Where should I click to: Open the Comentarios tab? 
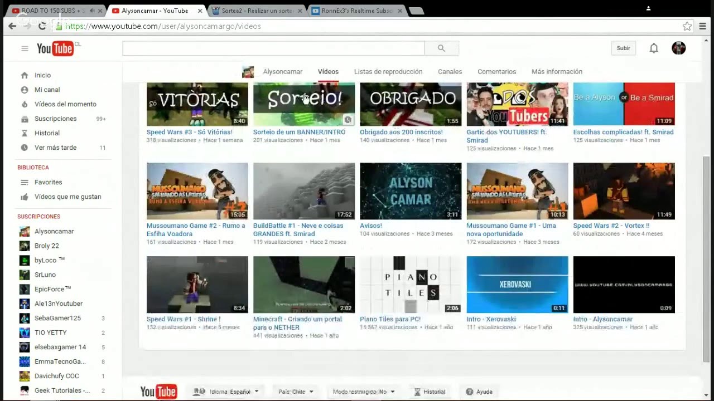point(496,72)
